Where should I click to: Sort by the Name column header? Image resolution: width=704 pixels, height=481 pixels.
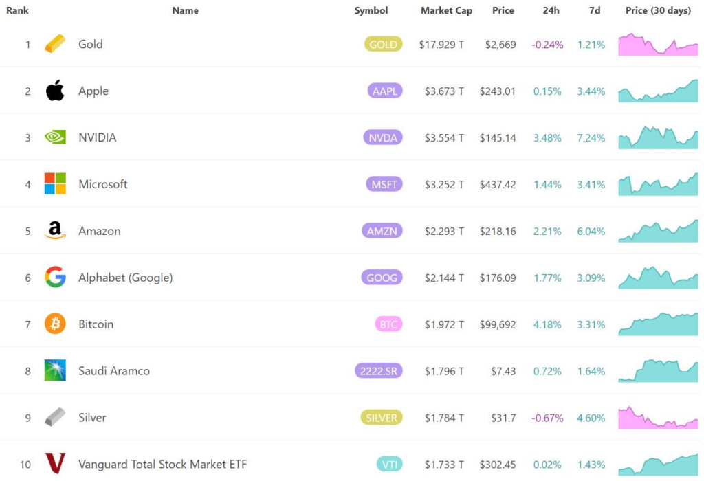click(186, 10)
